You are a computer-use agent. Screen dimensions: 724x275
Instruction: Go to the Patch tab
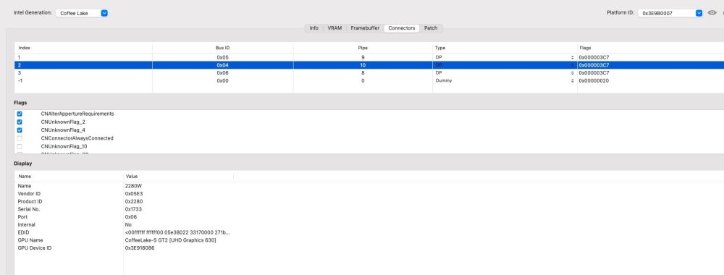pyautogui.click(x=431, y=28)
